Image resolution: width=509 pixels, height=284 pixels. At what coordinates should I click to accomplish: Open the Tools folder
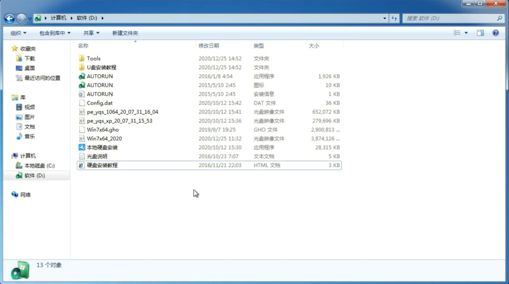[x=94, y=58]
